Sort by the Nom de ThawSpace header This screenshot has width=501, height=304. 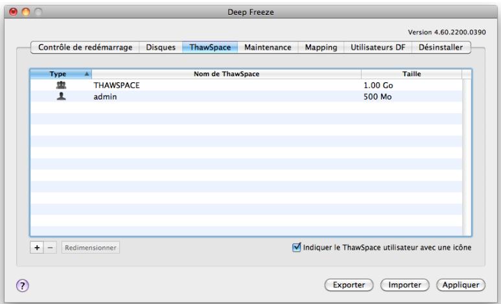[x=227, y=74]
